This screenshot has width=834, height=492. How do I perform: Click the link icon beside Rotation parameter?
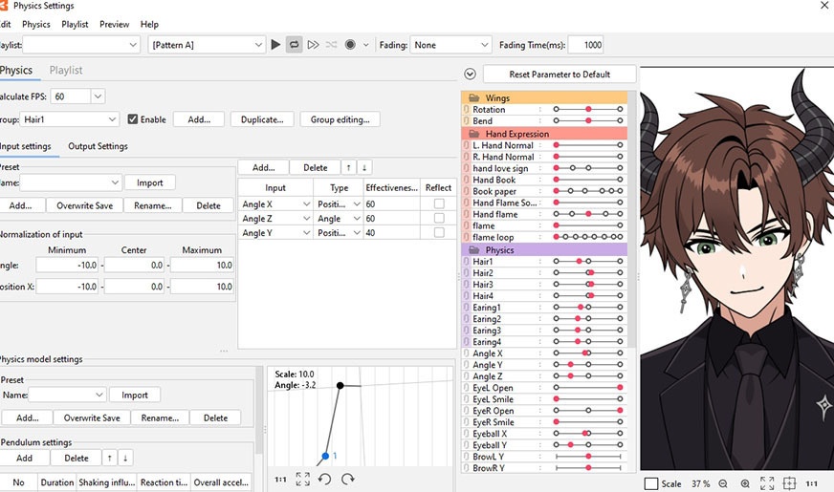click(x=467, y=110)
